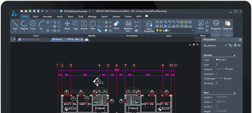Switch to the Annotate ribbon tab
Viewport: 252px width, 113px height.
(x=48, y=16)
